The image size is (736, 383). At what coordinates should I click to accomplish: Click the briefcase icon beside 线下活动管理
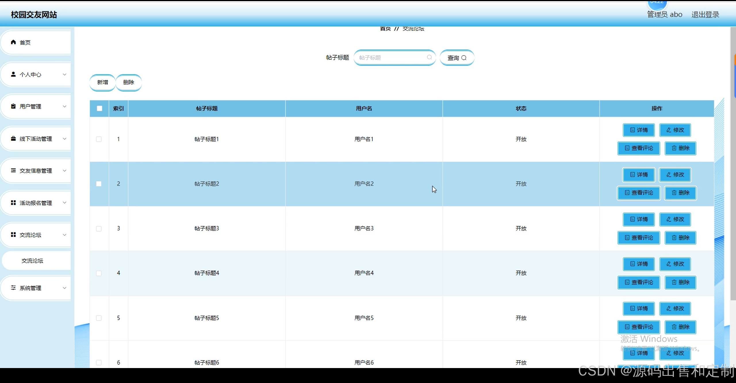pos(13,138)
